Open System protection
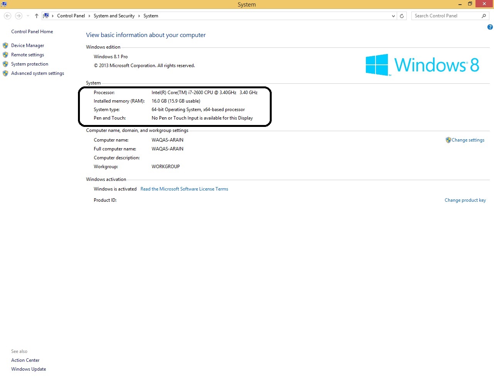Image resolution: width=494 pixels, height=378 pixels. (x=30, y=64)
